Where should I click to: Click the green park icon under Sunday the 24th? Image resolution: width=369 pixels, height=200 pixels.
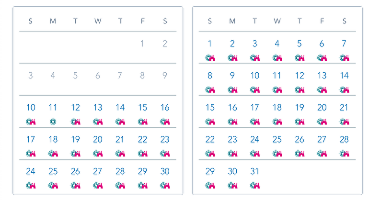(x=29, y=186)
